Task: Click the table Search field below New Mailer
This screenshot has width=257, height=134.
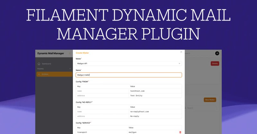Action: click(x=201, y=108)
